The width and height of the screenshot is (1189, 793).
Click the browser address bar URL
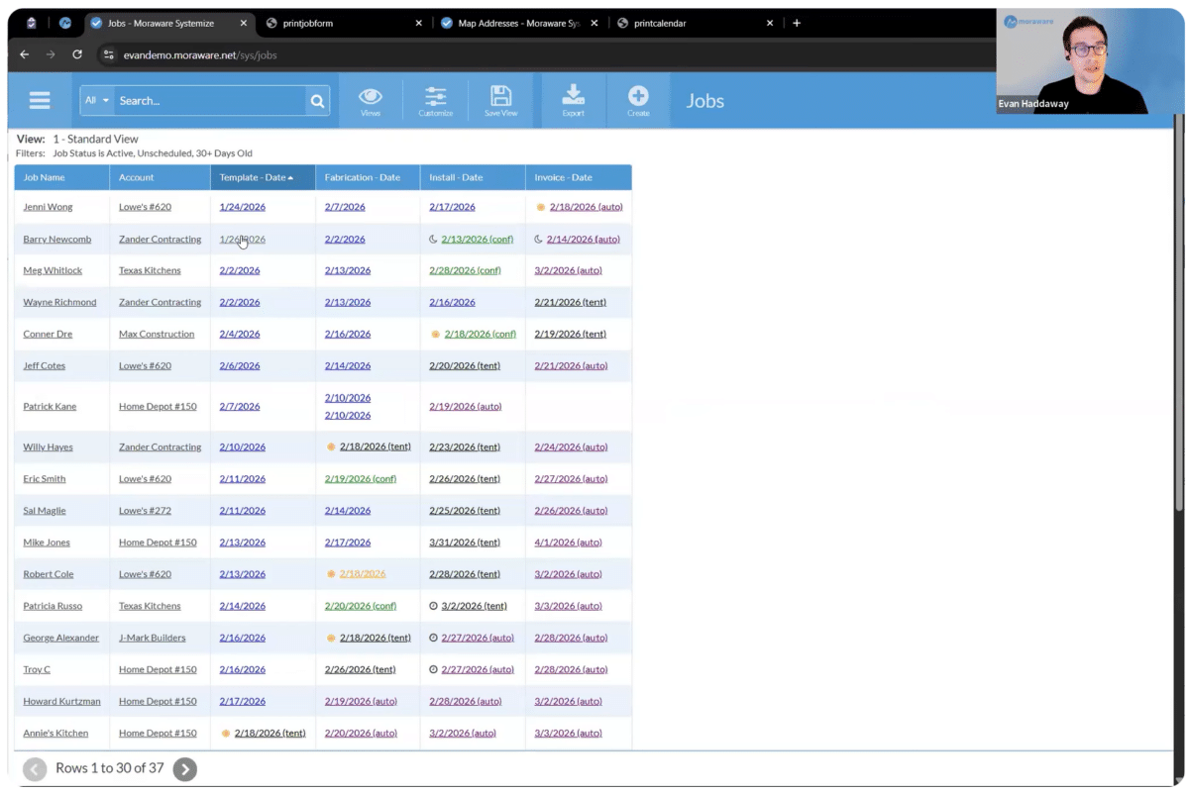tap(200, 55)
